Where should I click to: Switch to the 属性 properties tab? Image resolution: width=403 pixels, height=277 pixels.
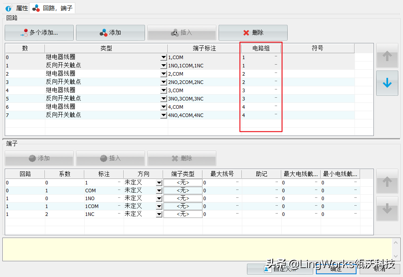point(17,8)
